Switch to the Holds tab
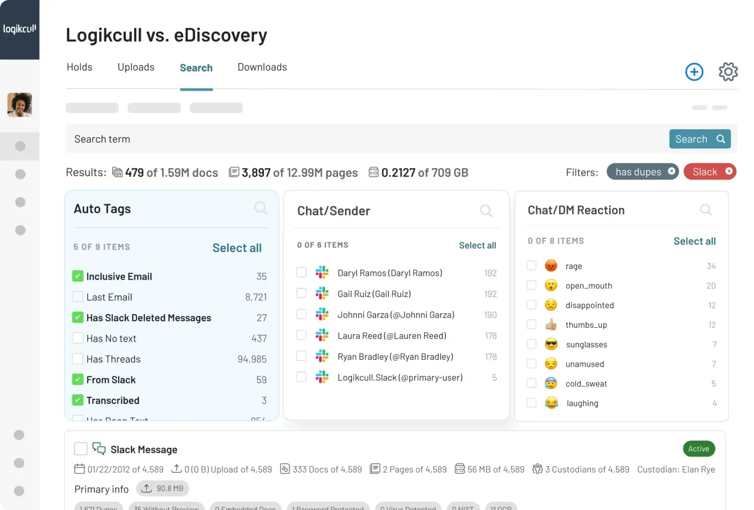Viewport: 754px width, 510px height. [80, 67]
